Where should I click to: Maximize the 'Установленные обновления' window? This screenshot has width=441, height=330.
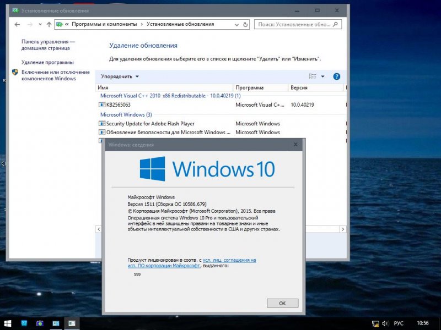pos(318,10)
